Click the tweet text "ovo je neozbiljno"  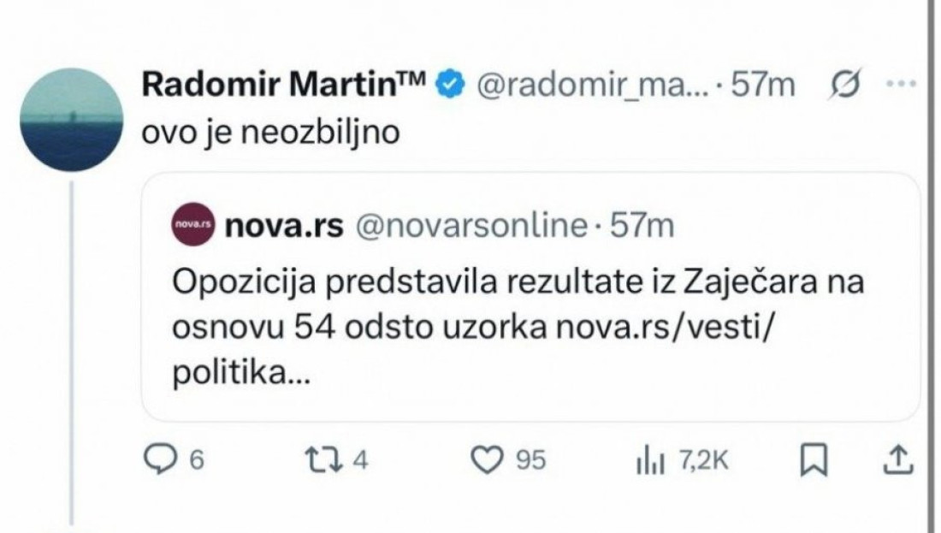tap(270, 133)
